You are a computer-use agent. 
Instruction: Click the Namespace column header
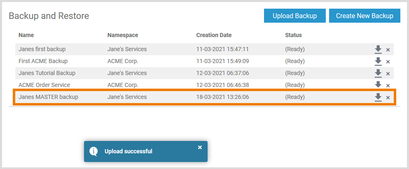(123, 35)
